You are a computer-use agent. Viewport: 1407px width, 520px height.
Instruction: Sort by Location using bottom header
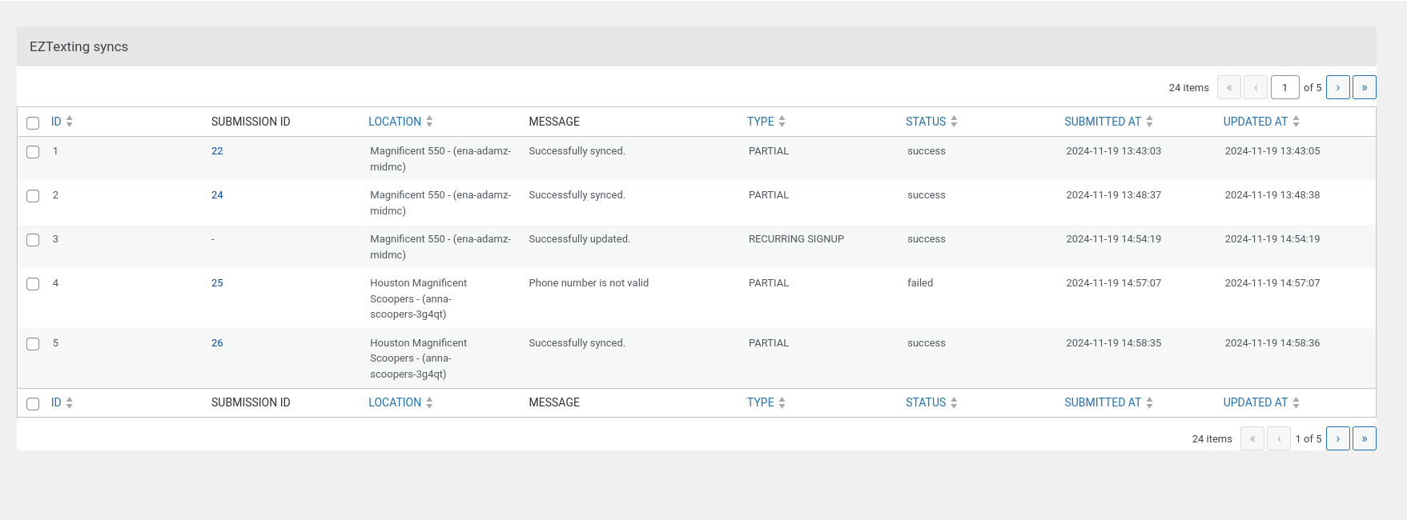394,402
